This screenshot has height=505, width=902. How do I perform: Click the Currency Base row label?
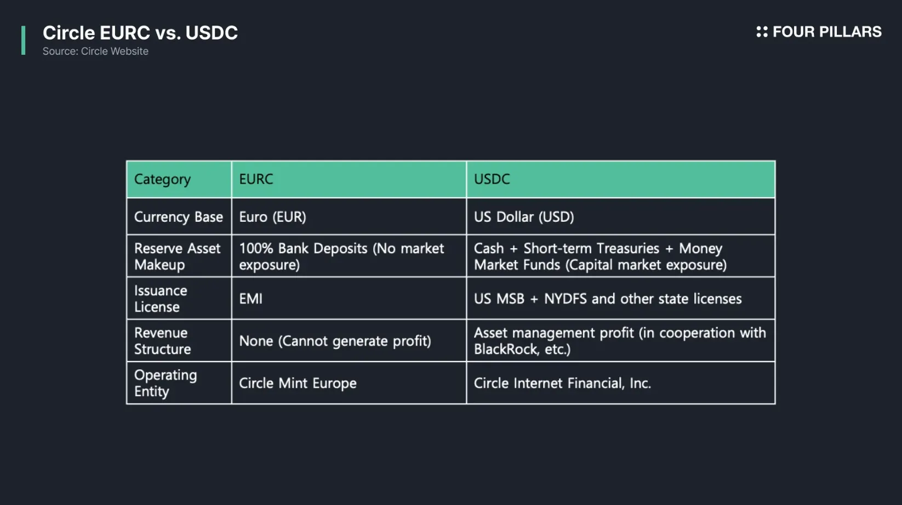[x=179, y=217]
